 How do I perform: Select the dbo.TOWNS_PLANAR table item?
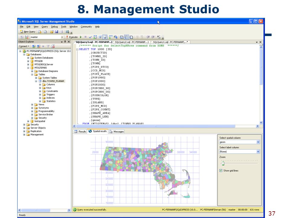(53, 81)
